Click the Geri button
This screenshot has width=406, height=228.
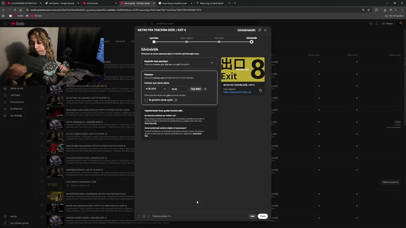coord(252,216)
